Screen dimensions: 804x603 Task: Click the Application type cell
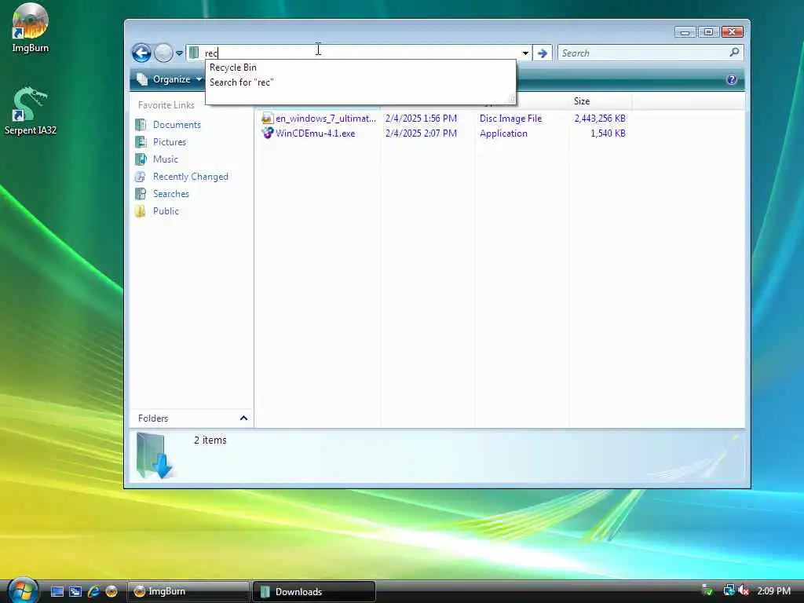(503, 133)
